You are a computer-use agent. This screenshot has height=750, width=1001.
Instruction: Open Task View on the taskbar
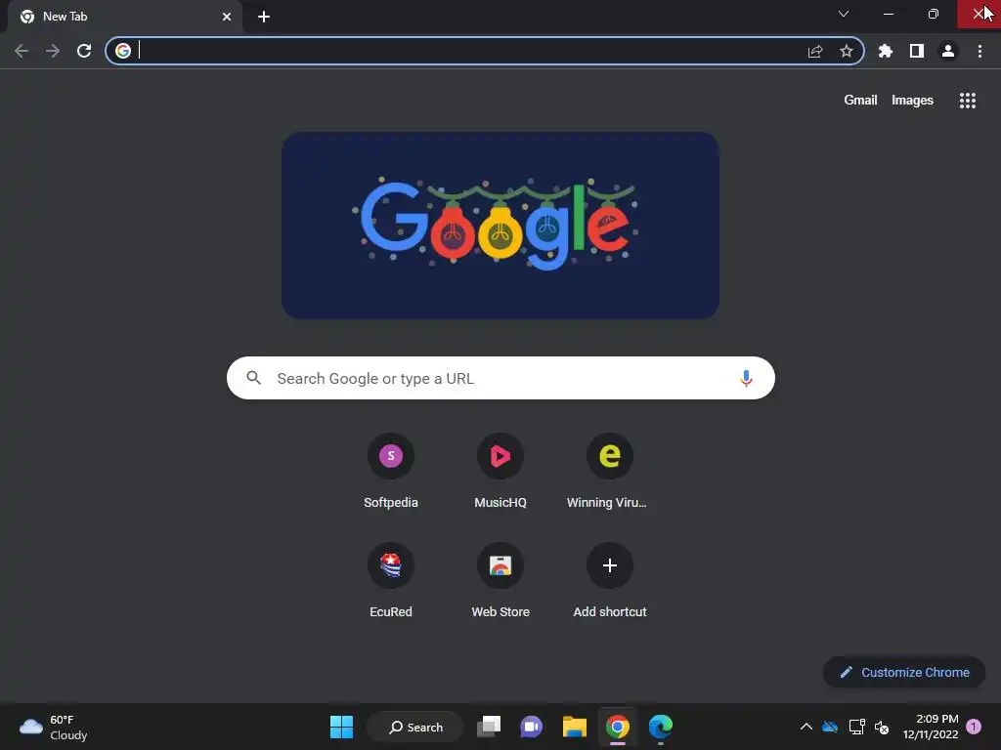click(489, 727)
